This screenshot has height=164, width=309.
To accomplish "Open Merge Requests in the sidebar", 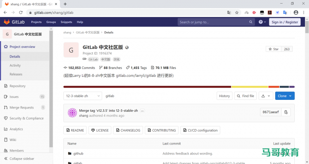I will (21, 107).
